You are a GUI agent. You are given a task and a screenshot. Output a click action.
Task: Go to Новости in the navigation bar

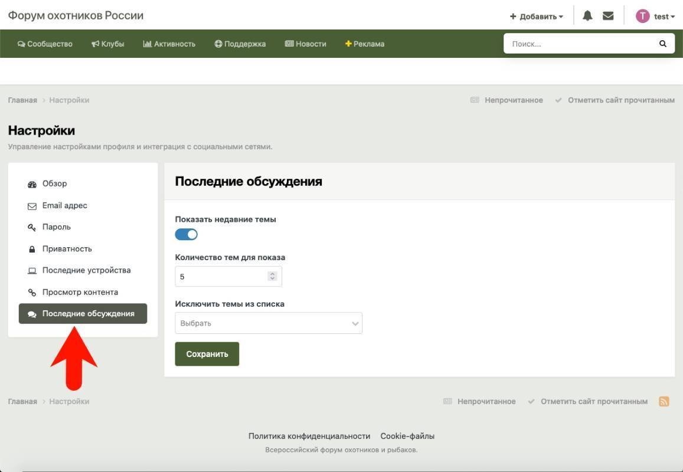(x=306, y=44)
